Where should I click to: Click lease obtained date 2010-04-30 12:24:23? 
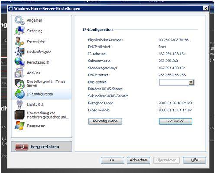tap(175, 103)
